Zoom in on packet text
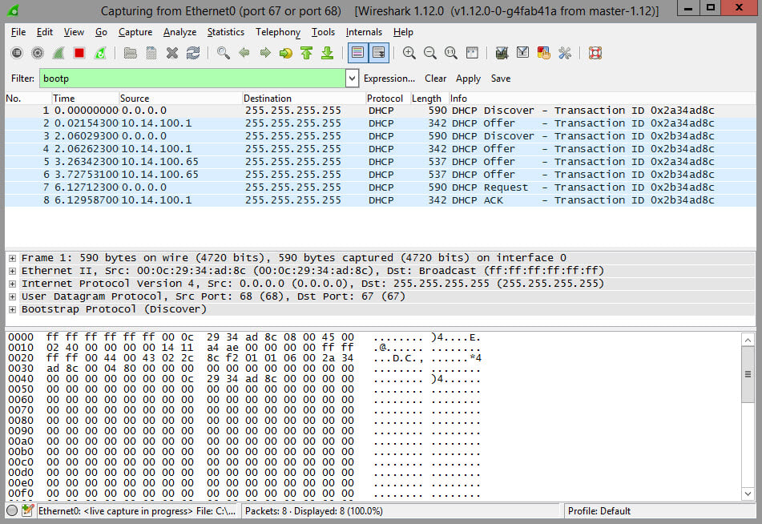Screen dimensions: 762x524 (x=409, y=53)
